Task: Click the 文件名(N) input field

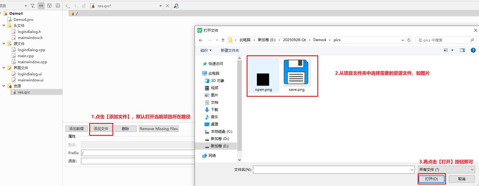Action: coord(334,170)
